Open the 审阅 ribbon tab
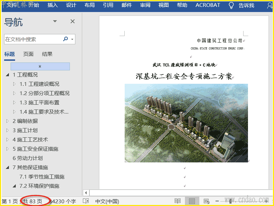This screenshot has width=274, height=206. point(145,5)
